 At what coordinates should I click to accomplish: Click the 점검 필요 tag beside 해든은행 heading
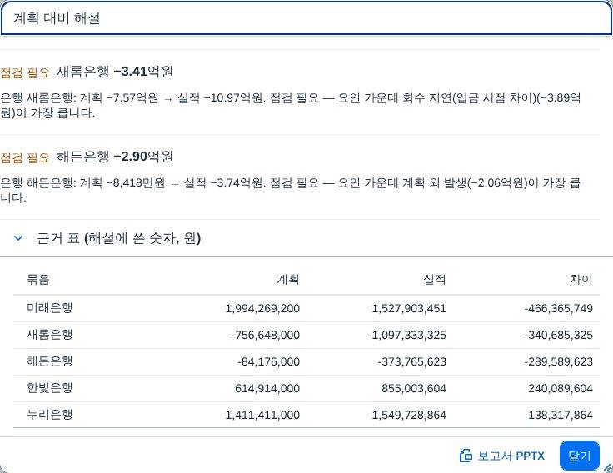[x=25, y=157]
